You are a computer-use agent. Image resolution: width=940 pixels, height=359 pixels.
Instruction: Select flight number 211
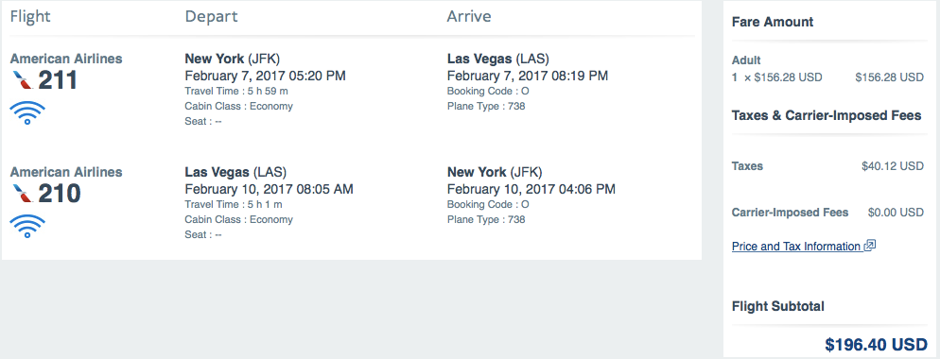[x=58, y=80]
